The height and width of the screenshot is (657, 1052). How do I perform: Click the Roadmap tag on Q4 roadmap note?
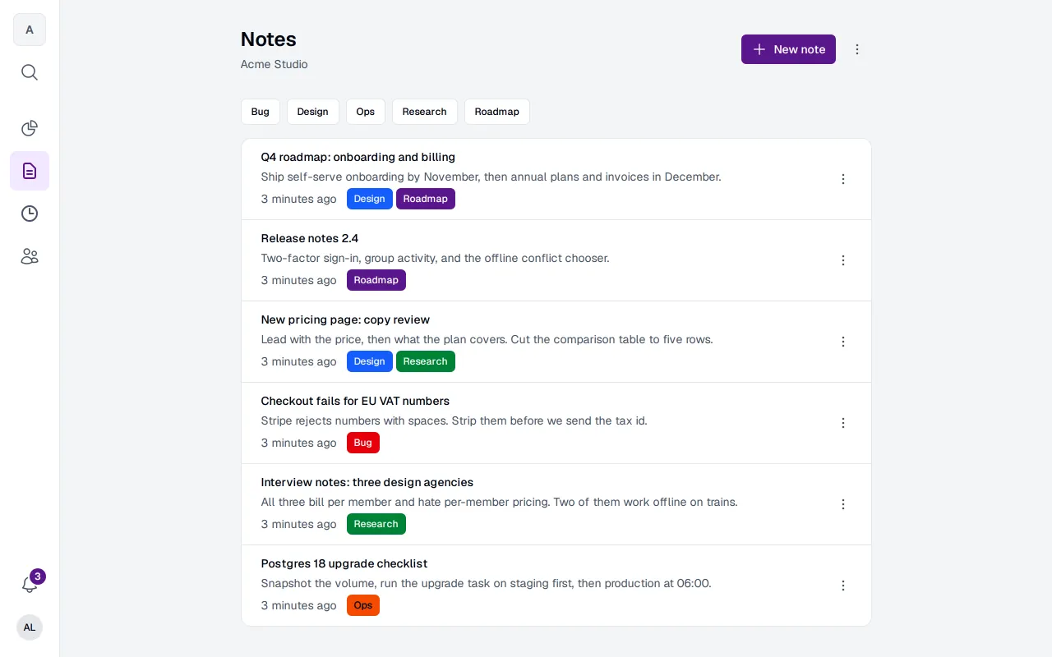coord(426,199)
